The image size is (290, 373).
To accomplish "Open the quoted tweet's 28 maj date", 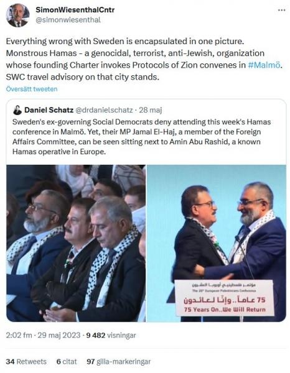I will click(x=150, y=110).
